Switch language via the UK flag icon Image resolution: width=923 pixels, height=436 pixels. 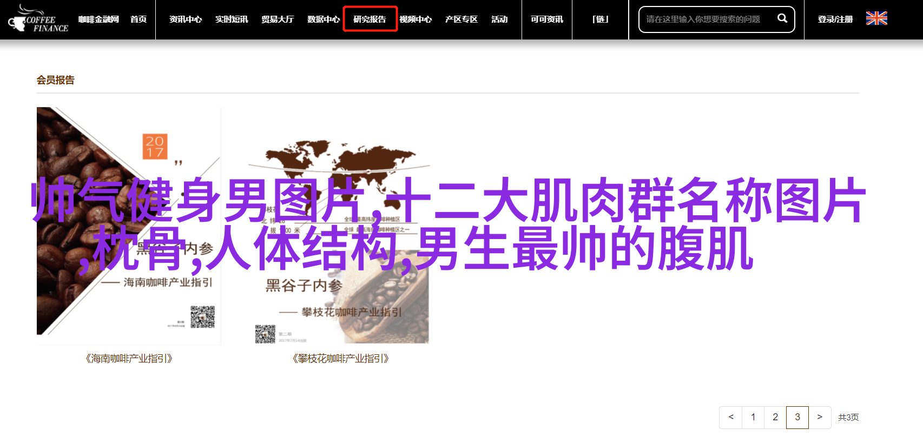tap(876, 18)
